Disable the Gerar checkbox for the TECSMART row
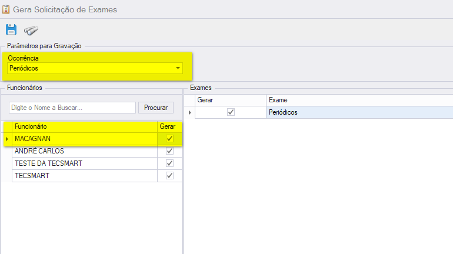Screen dimensions: 453x254 (169, 176)
